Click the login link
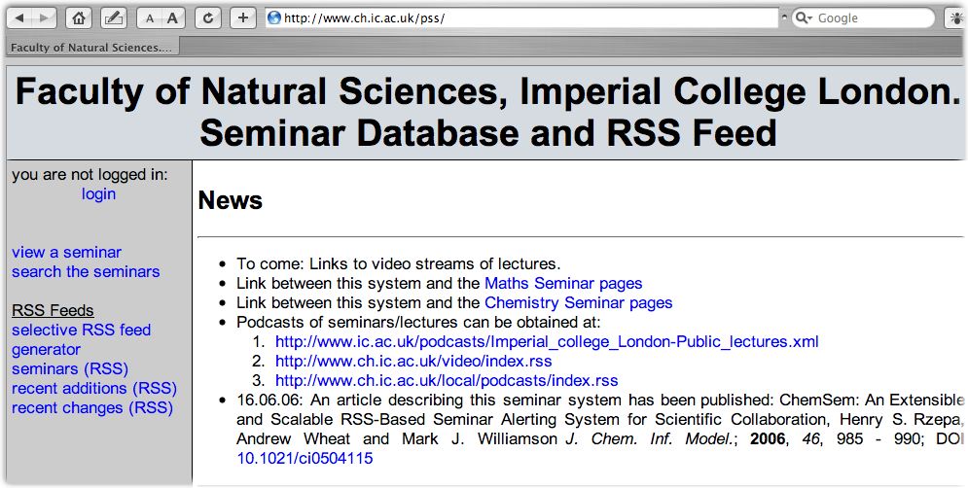Image resolution: width=968 pixels, height=488 pixels. (98, 193)
